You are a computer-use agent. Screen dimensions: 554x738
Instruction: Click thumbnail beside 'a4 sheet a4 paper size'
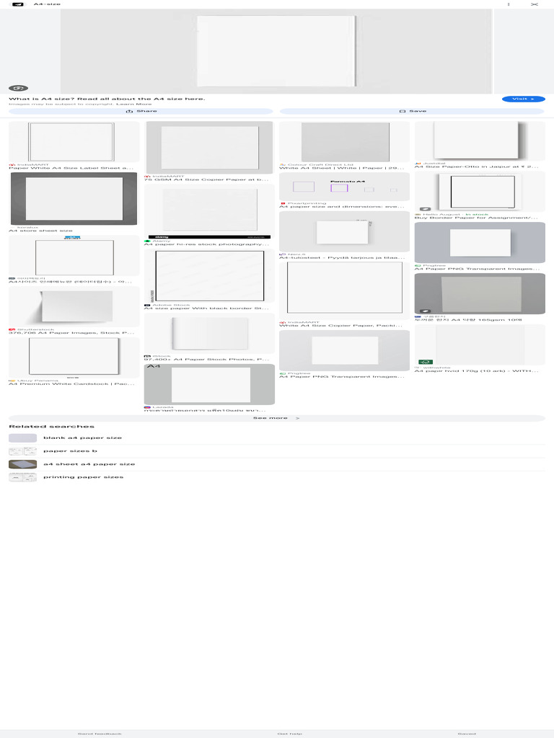[22, 464]
